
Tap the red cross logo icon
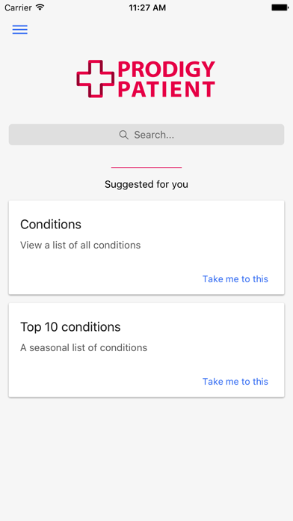pyautogui.click(x=96, y=79)
